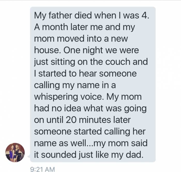Tap the line 'someone started calling her'
The width and height of the screenshot is (181, 172).
click(90, 132)
